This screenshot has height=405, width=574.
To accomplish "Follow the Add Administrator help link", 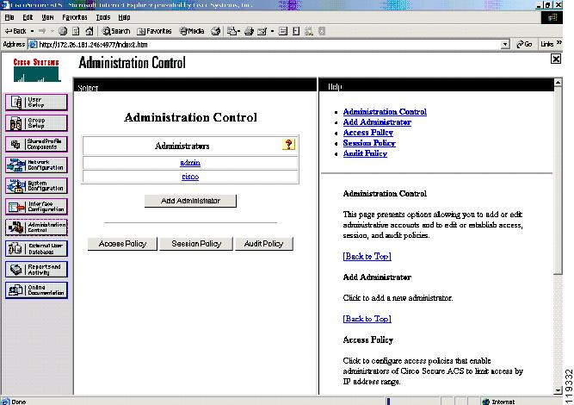I will 377,122.
